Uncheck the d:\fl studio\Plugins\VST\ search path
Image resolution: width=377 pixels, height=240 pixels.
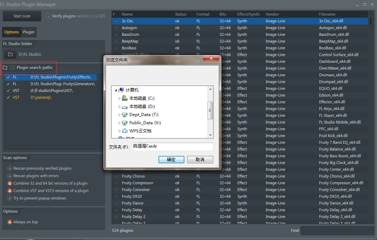[9, 91]
